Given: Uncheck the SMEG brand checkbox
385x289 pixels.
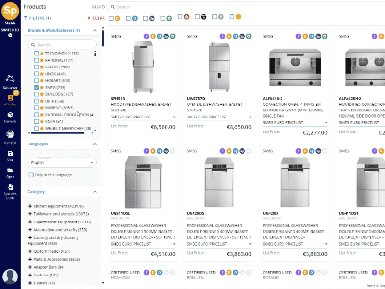Looking at the screenshot, I should (x=37, y=88).
